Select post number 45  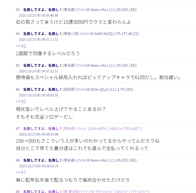coord(18,66)
